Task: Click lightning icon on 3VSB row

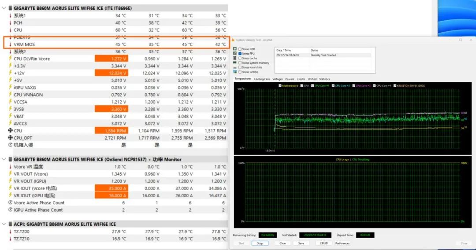Action: (x=10, y=109)
